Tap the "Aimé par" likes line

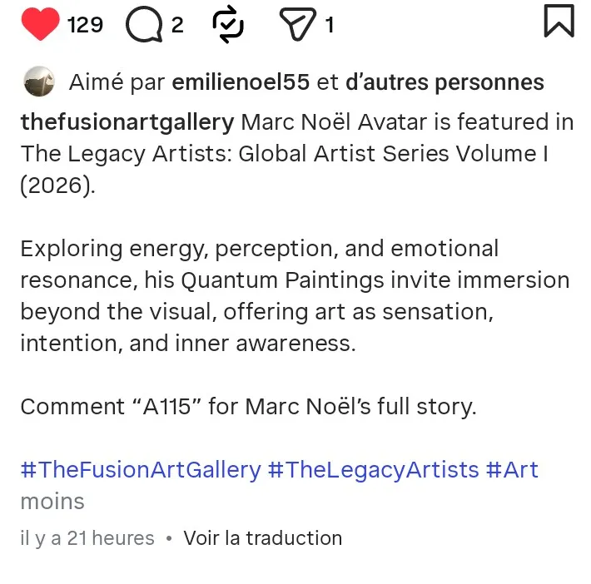pyautogui.click(x=115, y=82)
